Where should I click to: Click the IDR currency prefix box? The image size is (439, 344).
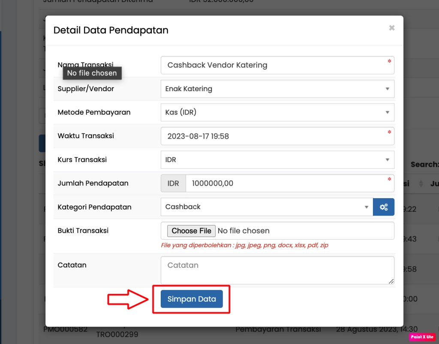coord(173,183)
